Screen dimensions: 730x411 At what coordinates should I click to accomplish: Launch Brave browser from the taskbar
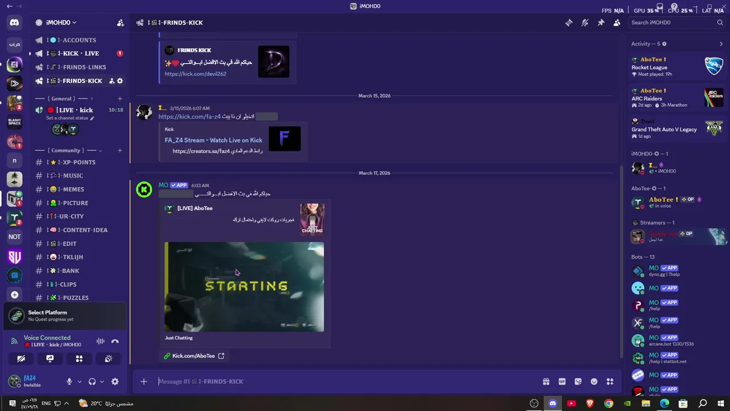point(590,404)
